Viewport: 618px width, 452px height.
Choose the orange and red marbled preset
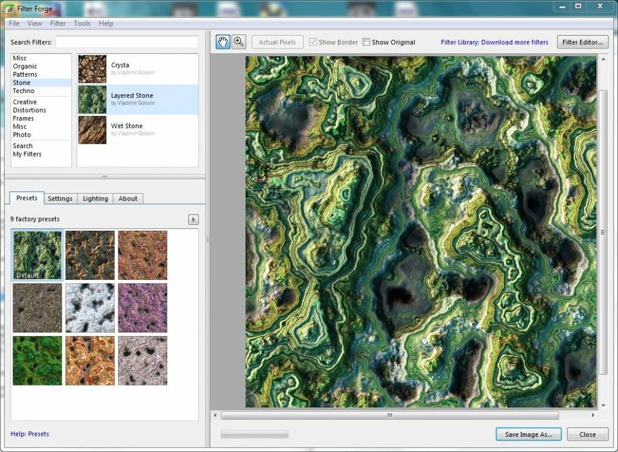click(x=90, y=360)
